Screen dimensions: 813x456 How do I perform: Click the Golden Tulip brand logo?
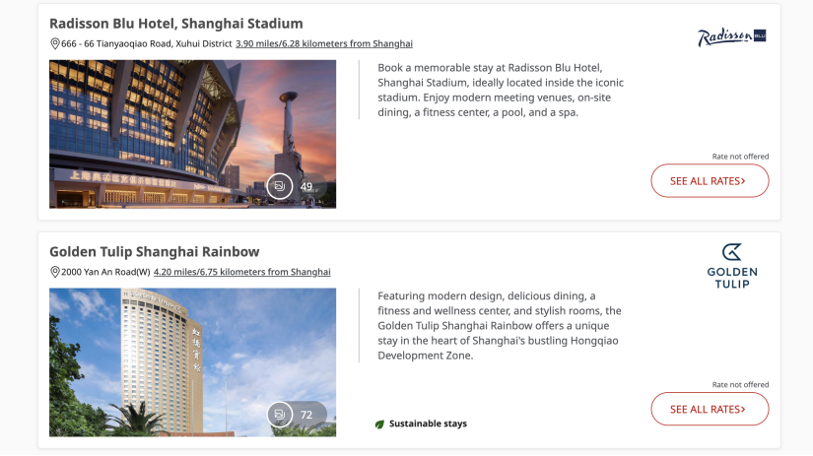(x=731, y=266)
